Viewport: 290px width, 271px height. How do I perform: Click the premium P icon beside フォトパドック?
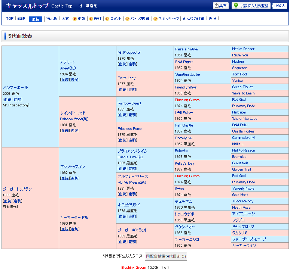(155, 19)
